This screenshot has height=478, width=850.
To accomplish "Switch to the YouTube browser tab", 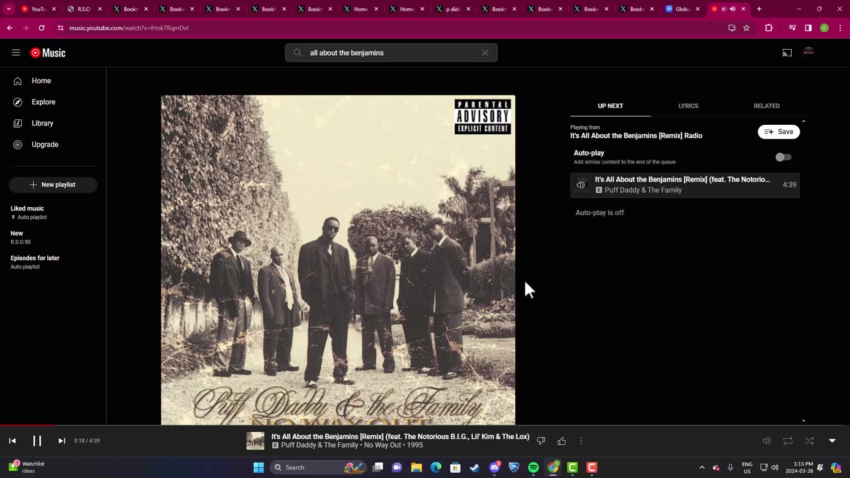I will [39, 9].
